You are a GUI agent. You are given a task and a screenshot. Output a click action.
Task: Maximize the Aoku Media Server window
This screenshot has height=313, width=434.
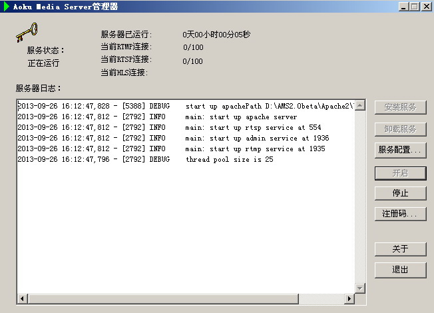[415, 7]
